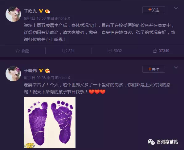Open the 6月4日 15:56 timestamp link

[35, 18]
